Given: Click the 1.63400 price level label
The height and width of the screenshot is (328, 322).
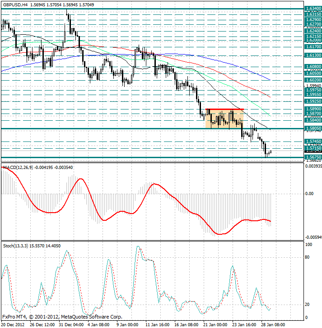Looking at the screenshot, I should point(313,9).
